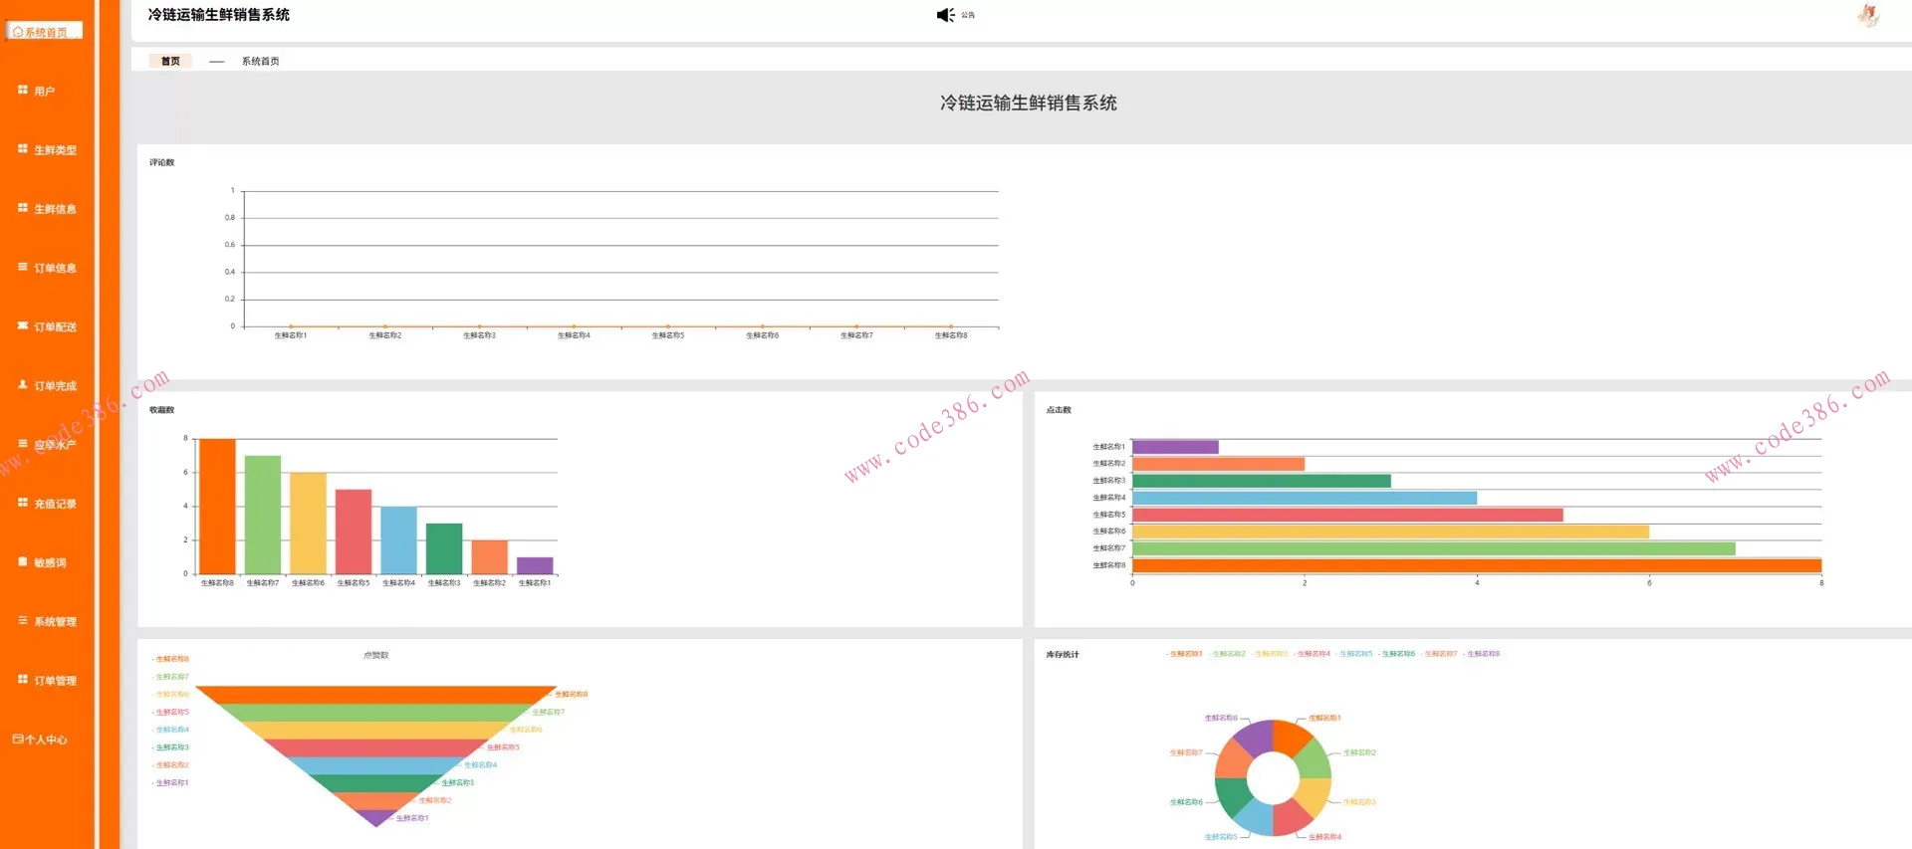Screen dimensions: 1912x849
Task: Click the 订单完成 person icon in sidebar
Action: 23,385
